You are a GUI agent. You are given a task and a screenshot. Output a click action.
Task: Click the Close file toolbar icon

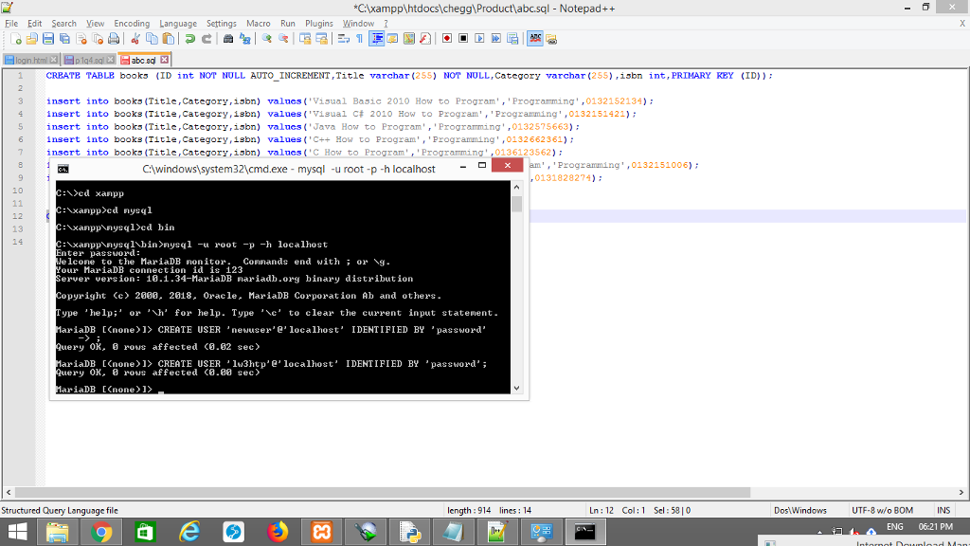(81, 39)
